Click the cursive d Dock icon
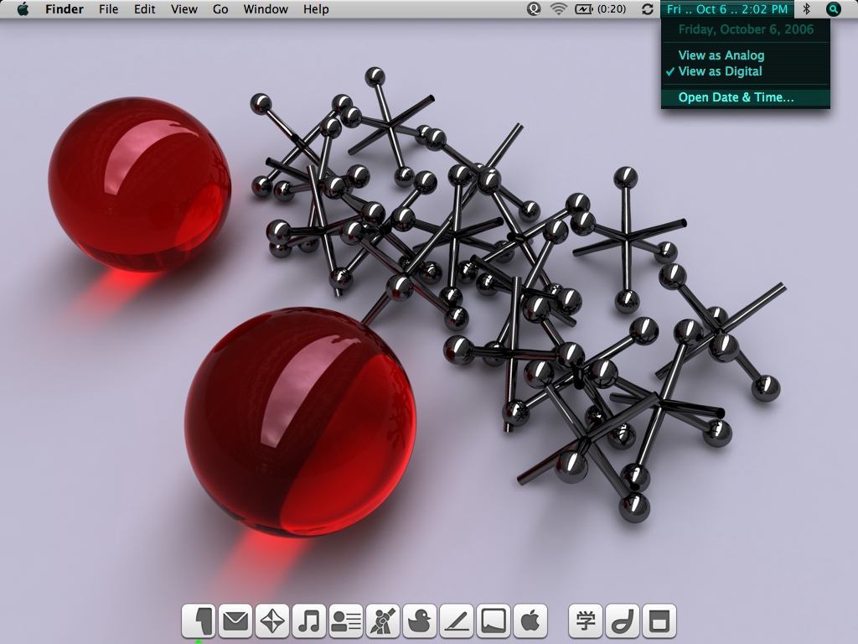 point(623,621)
